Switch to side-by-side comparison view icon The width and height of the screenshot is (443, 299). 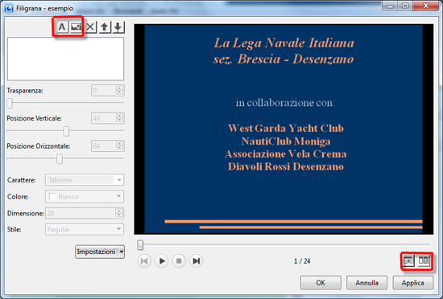(x=424, y=261)
